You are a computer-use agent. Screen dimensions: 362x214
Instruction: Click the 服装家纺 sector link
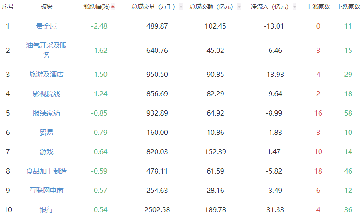click(x=46, y=113)
